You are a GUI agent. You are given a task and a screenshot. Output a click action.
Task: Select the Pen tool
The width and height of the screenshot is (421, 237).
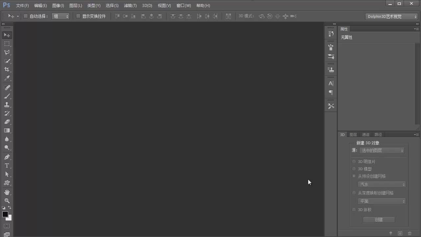point(7,157)
